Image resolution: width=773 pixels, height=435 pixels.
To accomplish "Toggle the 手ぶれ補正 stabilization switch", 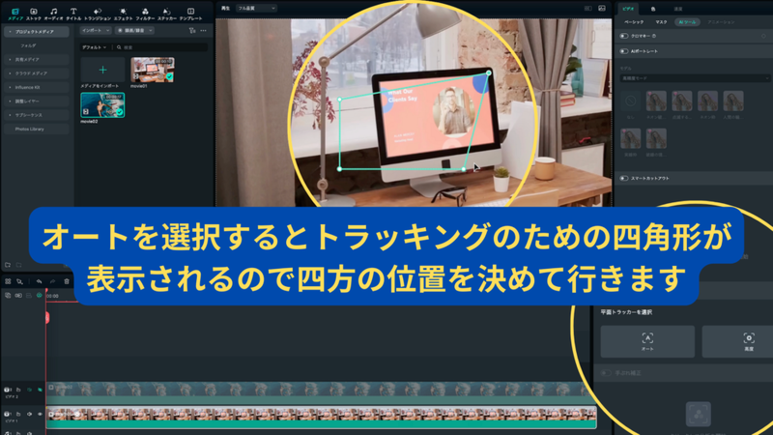I will click(606, 373).
